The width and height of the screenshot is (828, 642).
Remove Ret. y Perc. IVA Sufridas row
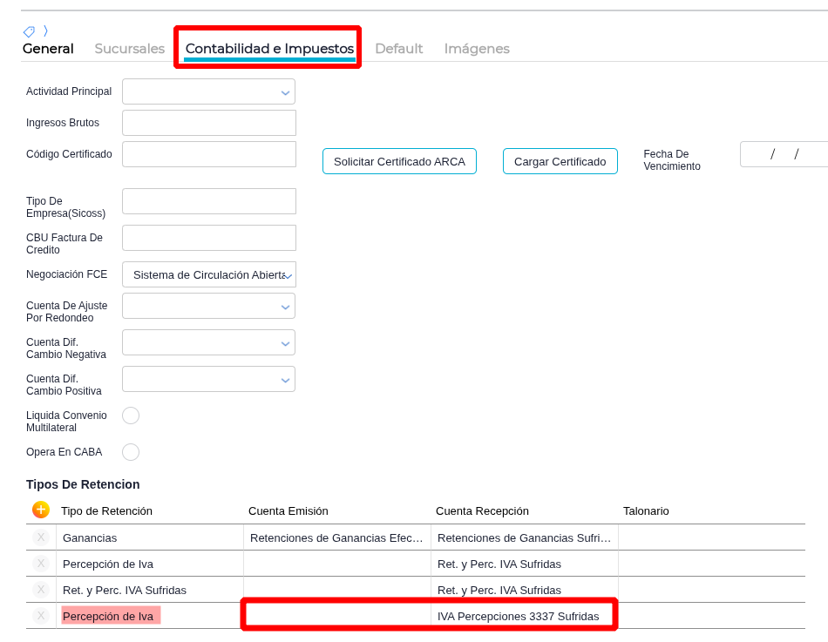pos(41,589)
